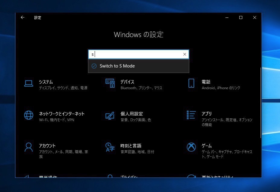Click the checkmark icon beside Switch to S Mode
Screen dimensions: 280x192
click(x=94, y=66)
